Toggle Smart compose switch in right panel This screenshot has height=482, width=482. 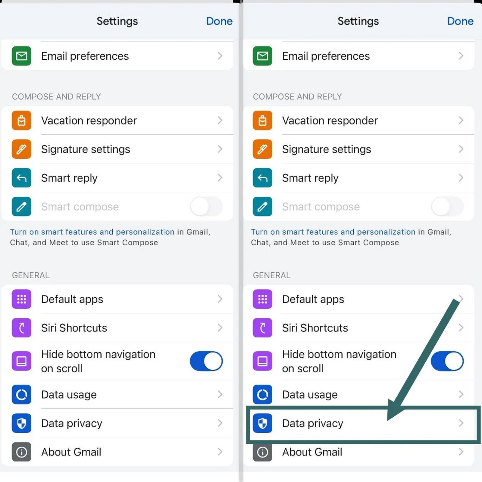447,207
